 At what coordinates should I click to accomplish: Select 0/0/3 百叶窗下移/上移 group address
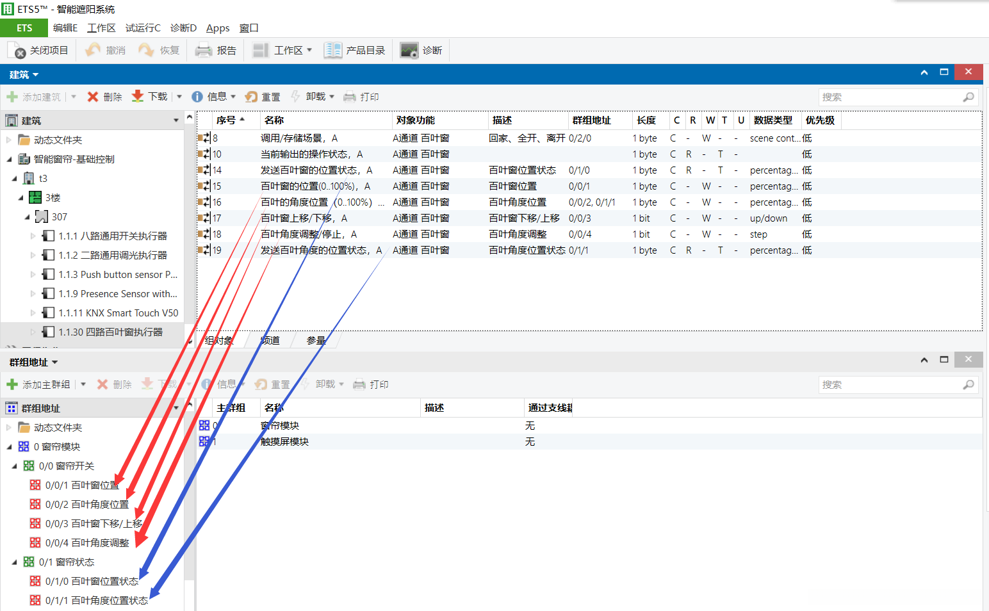[x=86, y=523]
